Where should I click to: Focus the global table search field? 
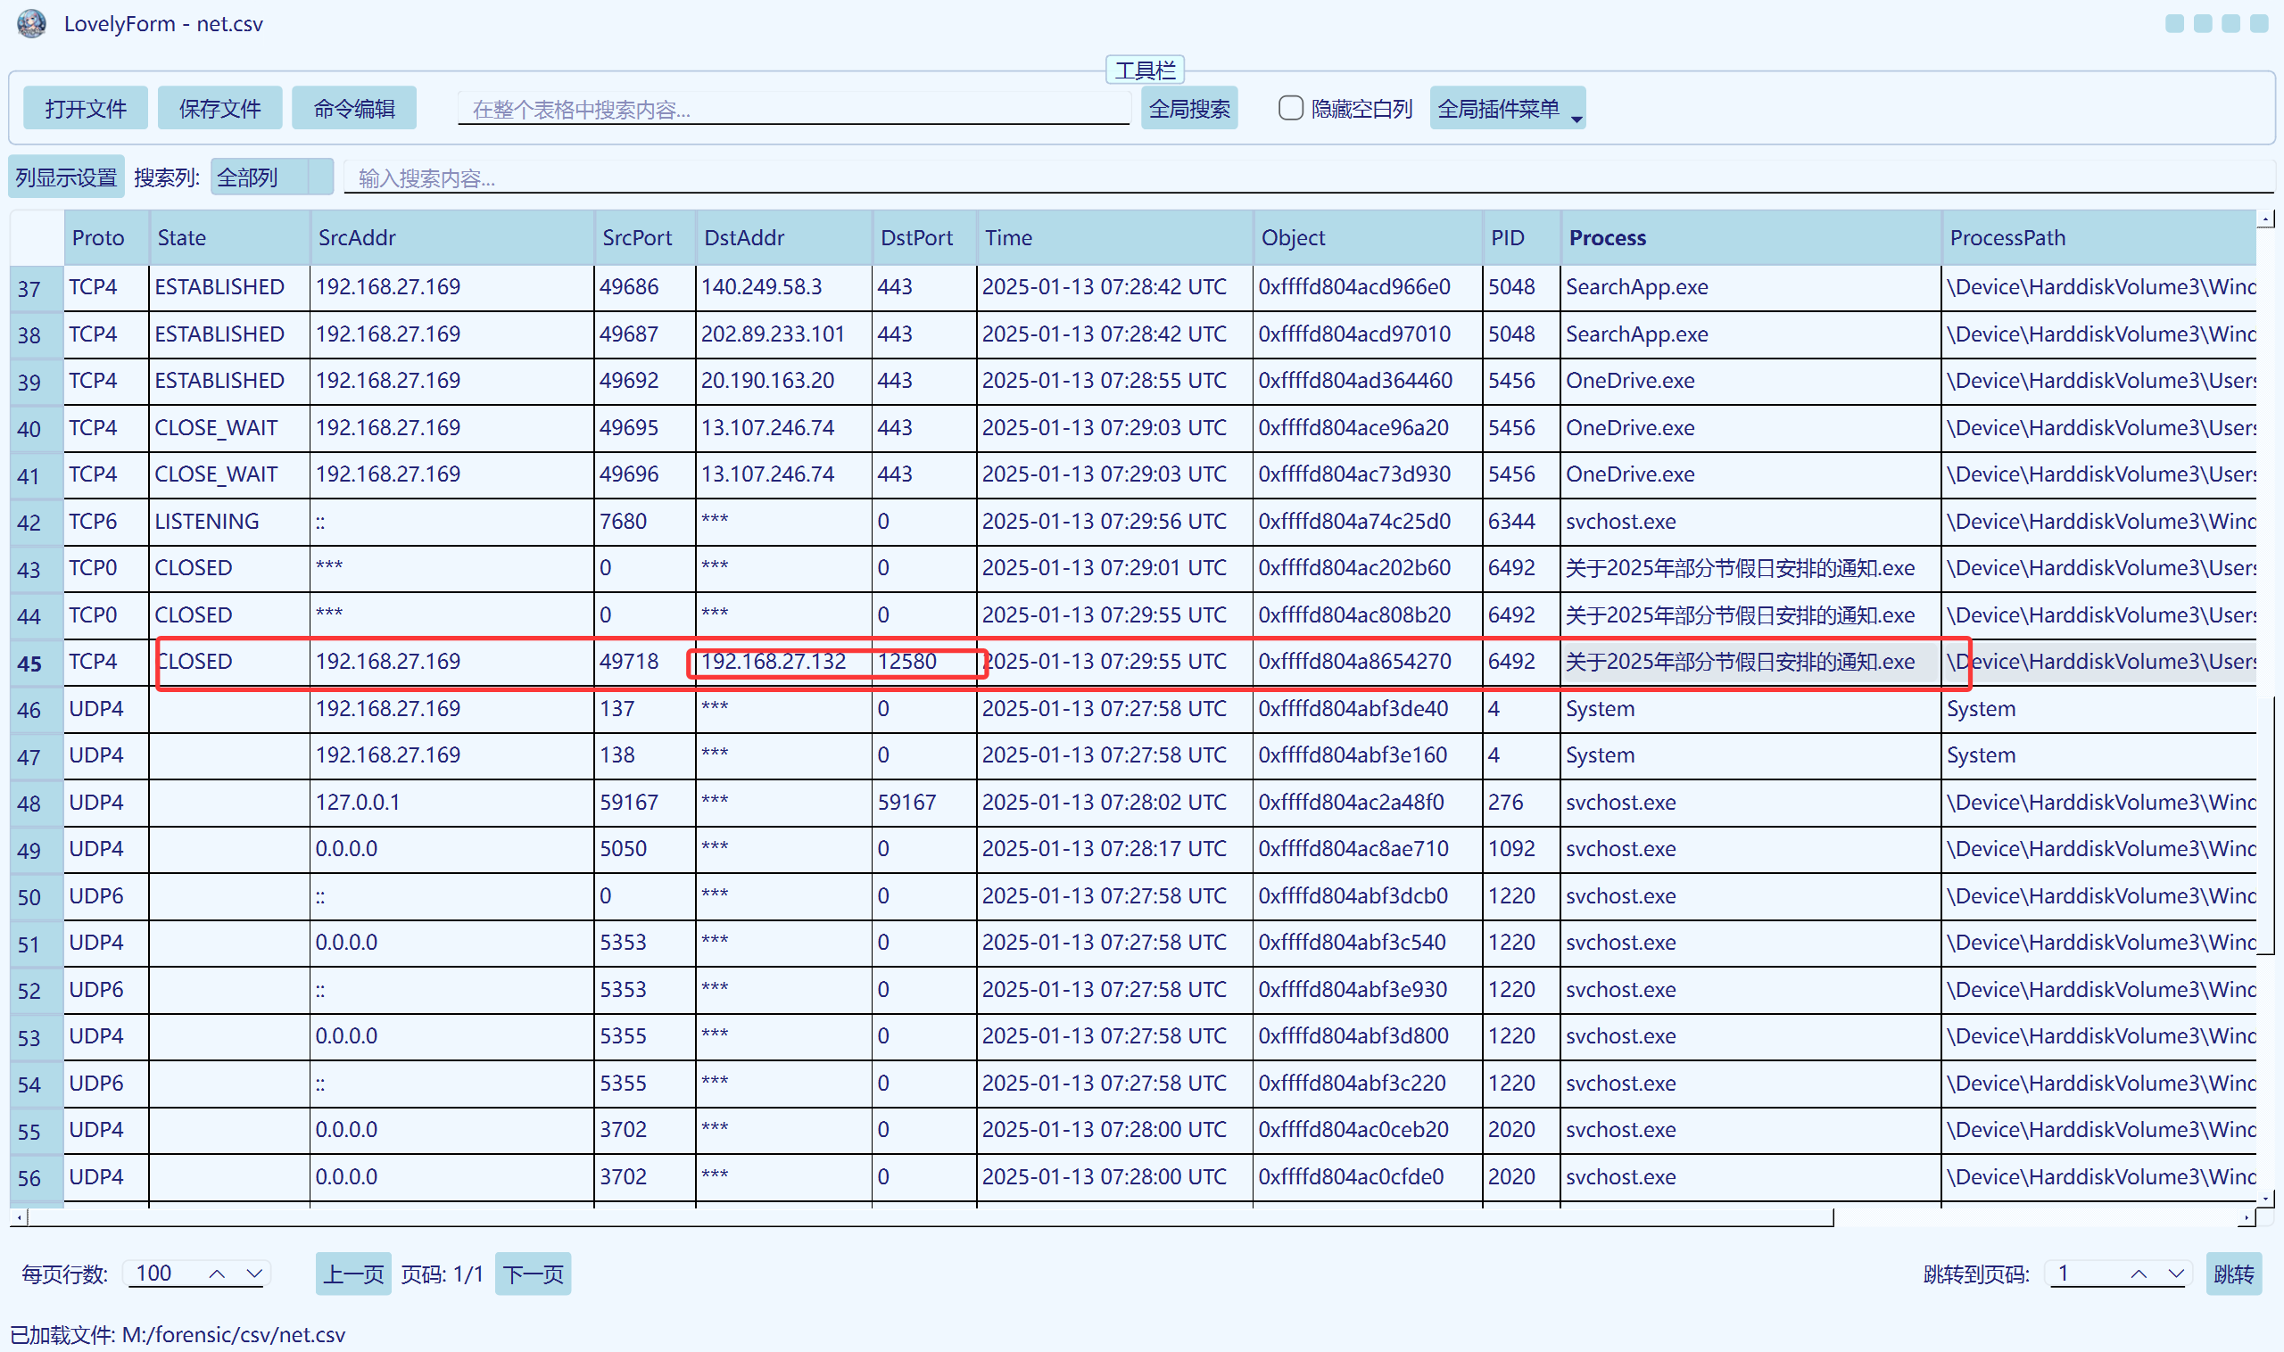pyautogui.click(x=793, y=110)
